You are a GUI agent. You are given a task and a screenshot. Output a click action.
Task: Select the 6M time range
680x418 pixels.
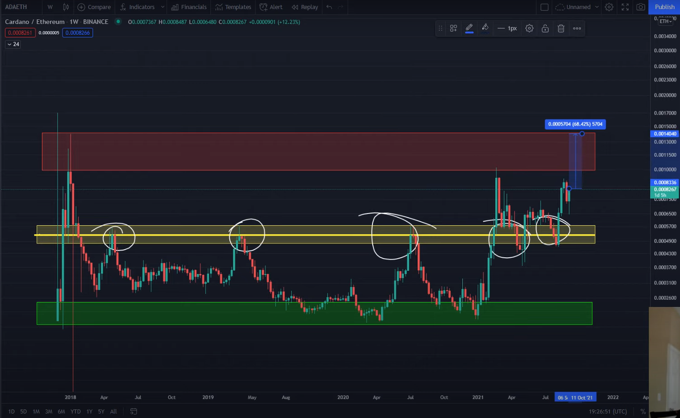(61, 411)
